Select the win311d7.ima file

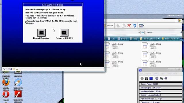click(114, 64)
